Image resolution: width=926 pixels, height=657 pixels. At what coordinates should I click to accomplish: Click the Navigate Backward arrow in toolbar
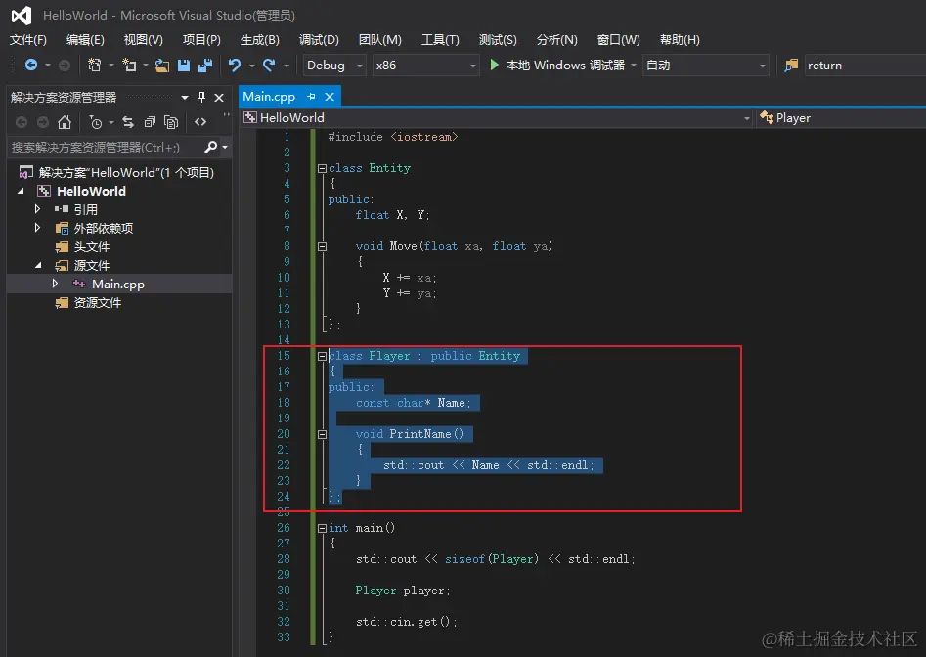point(31,65)
